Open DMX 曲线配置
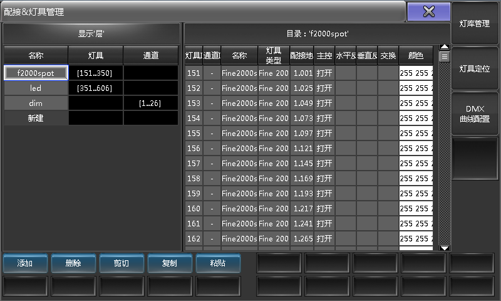501x301 pixels. pos(475,114)
